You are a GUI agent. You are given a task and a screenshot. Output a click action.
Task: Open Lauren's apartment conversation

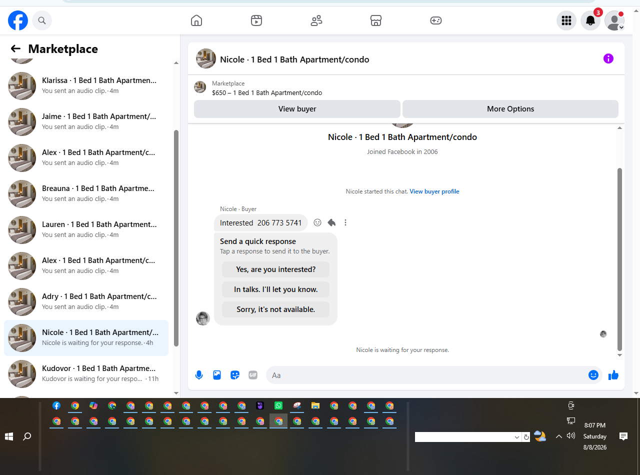coord(86,229)
